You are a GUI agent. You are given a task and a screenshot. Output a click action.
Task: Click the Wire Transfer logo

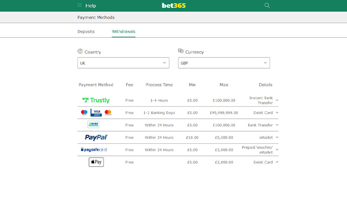(x=94, y=124)
